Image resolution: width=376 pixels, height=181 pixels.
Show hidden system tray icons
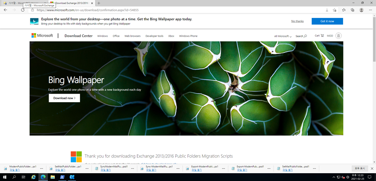tap(334, 177)
